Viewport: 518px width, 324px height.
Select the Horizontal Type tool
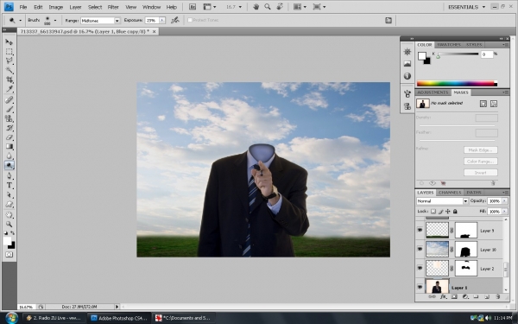pyautogui.click(x=9, y=186)
